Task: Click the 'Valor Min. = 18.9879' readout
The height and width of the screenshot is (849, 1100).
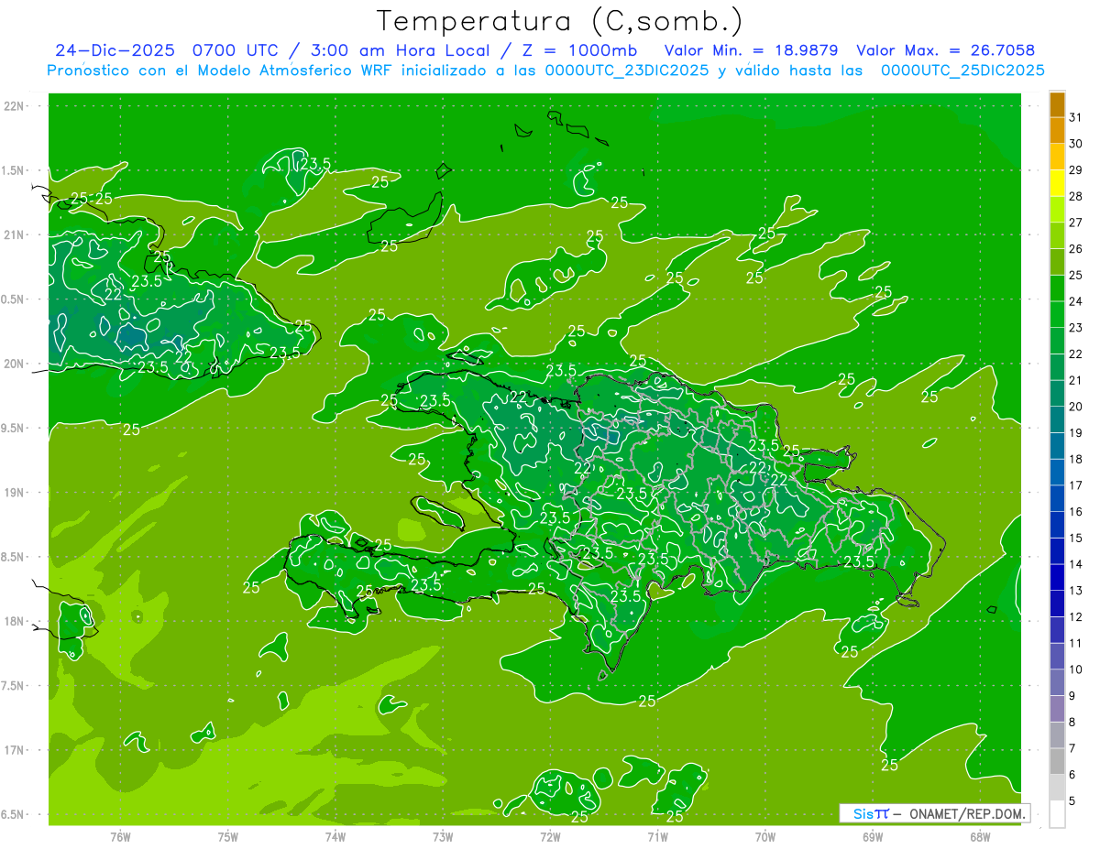Action: click(751, 50)
